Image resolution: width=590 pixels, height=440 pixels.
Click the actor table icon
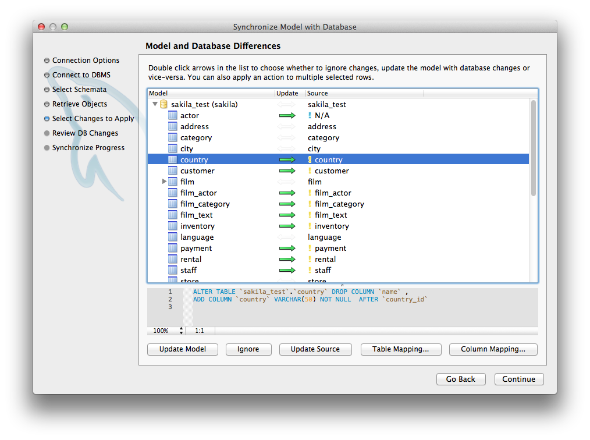click(172, 115)
